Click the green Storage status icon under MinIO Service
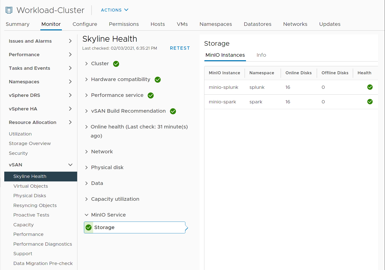Image resolution: width=385 pixels, height=270 pixels. click(x=88, y=227)
